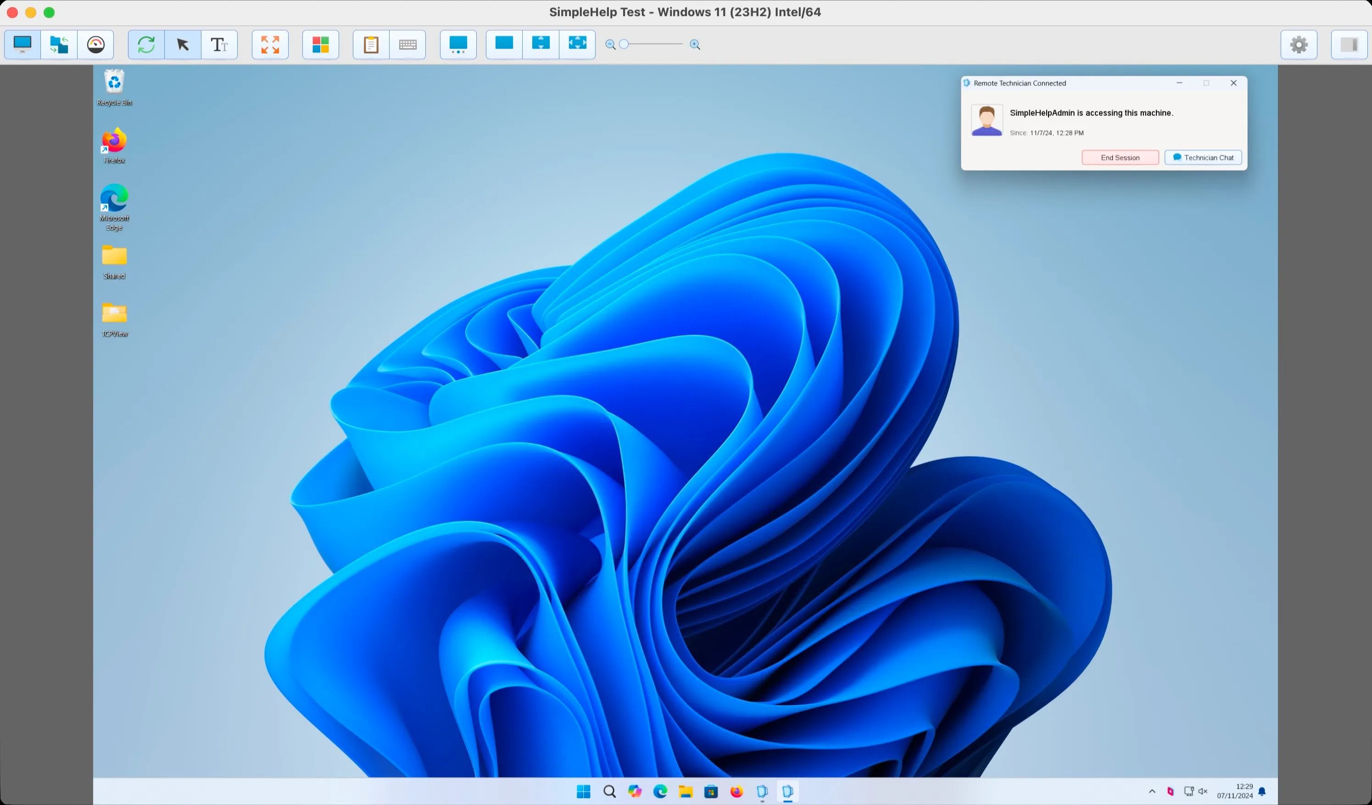
Task: Click the zoom in magnifier
Action: (x=695, y=44)
